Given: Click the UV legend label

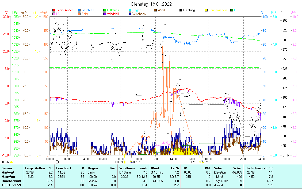Looking at the screenshot, I should [58, 14].
